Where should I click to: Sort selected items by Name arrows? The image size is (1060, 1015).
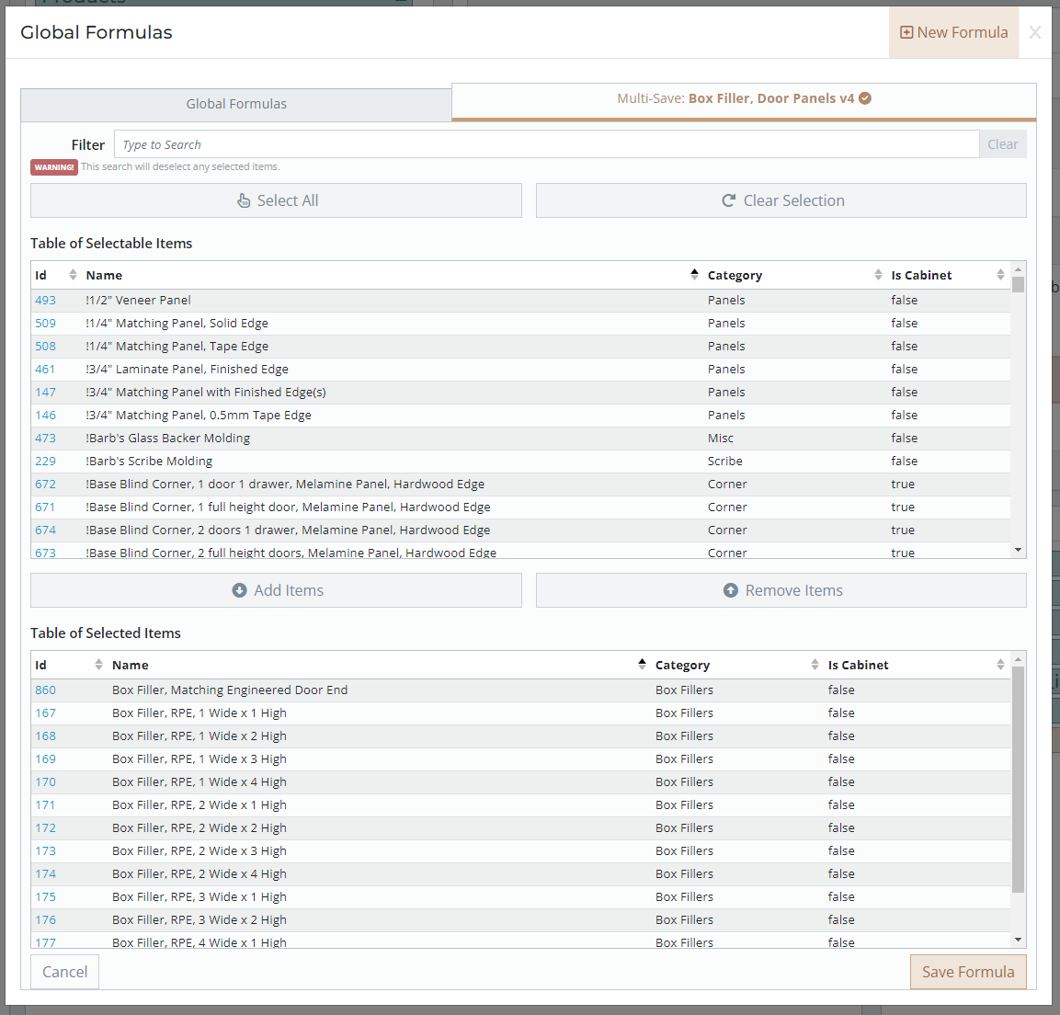643,665
